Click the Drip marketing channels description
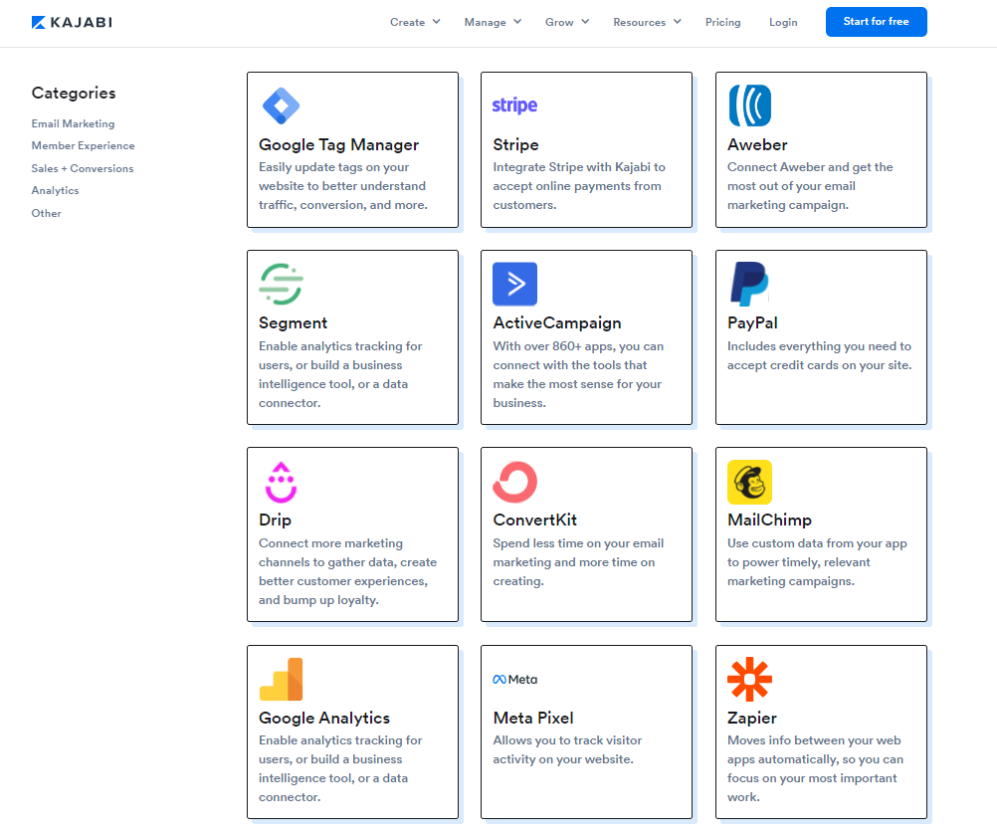The width and height of the screenshot is (997, 837). point(348,572)
